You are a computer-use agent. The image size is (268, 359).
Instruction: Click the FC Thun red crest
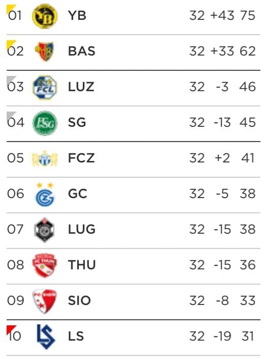pos(45,265)
